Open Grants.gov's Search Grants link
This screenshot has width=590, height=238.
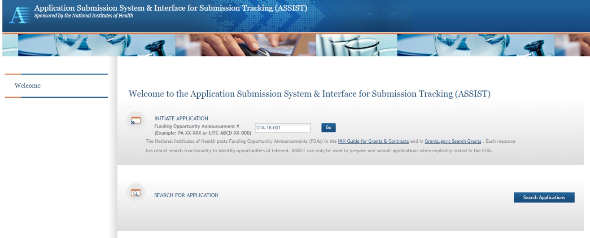[x=453, y=141]
